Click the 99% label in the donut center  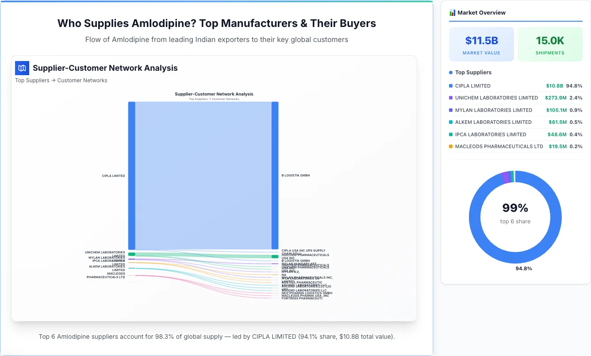tap(515, 207)
